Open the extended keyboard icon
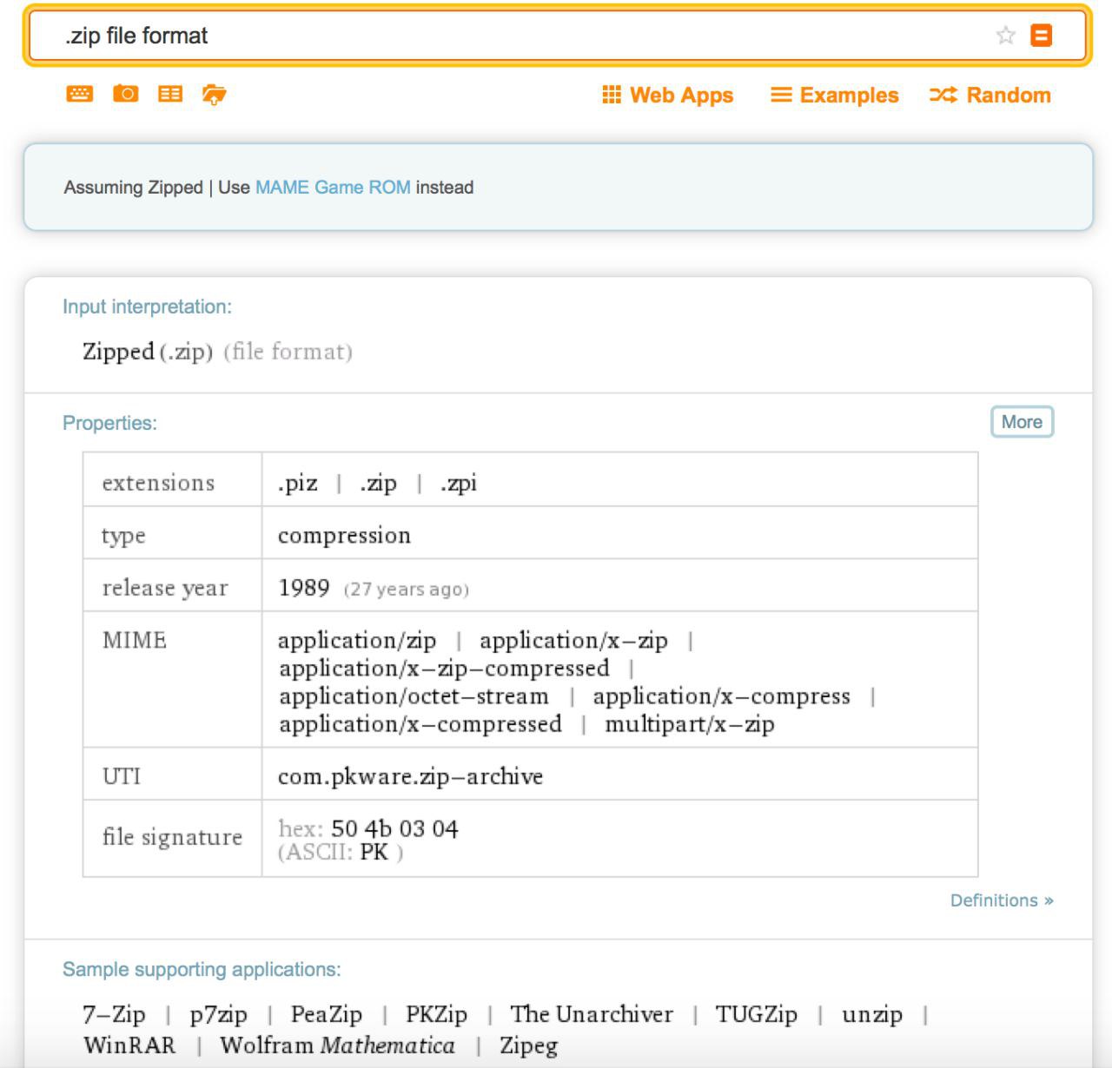The height and width of the screenshot is (1068, 1112). click(x=79, y=94)
